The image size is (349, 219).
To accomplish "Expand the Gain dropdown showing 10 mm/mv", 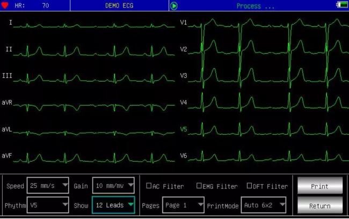I will point(113,186).
